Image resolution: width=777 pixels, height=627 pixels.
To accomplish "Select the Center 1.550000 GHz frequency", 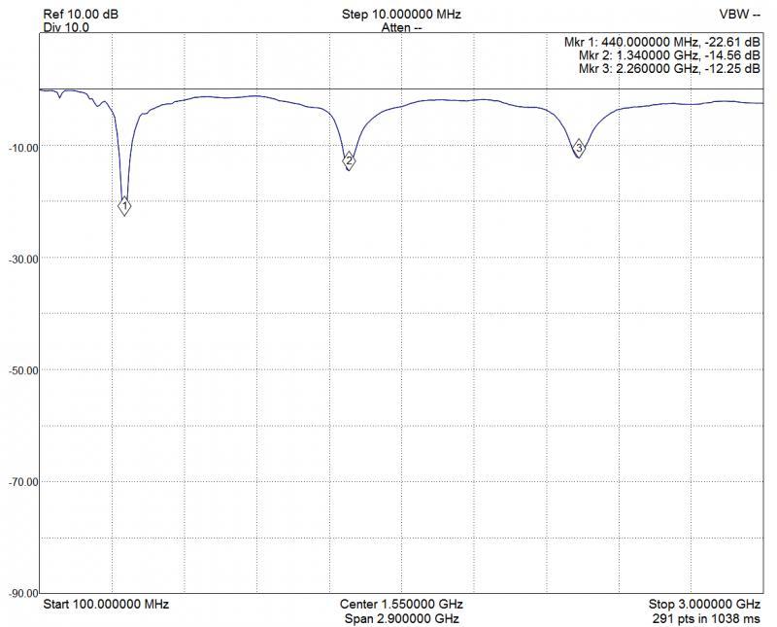I will point(401,605).
